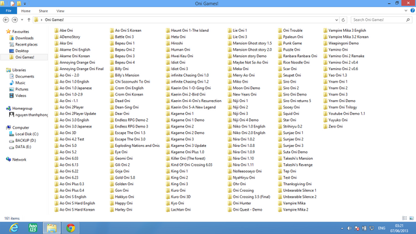Select the Harley Oni folder
The image size is (416, 234).
tap(121, 209)
